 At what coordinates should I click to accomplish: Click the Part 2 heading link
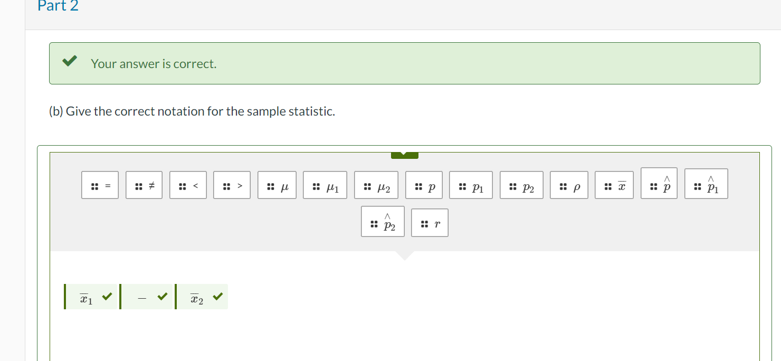coord(57,6)
